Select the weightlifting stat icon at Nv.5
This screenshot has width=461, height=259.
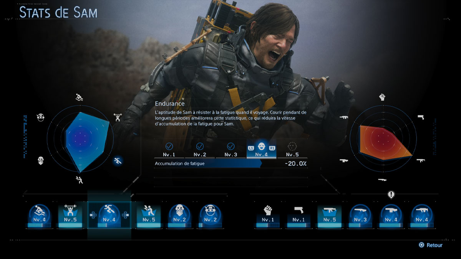[x=70, y=214]
